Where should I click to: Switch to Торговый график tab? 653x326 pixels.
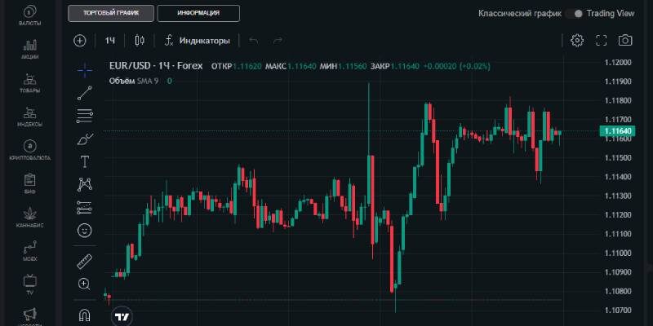(111, 13)
